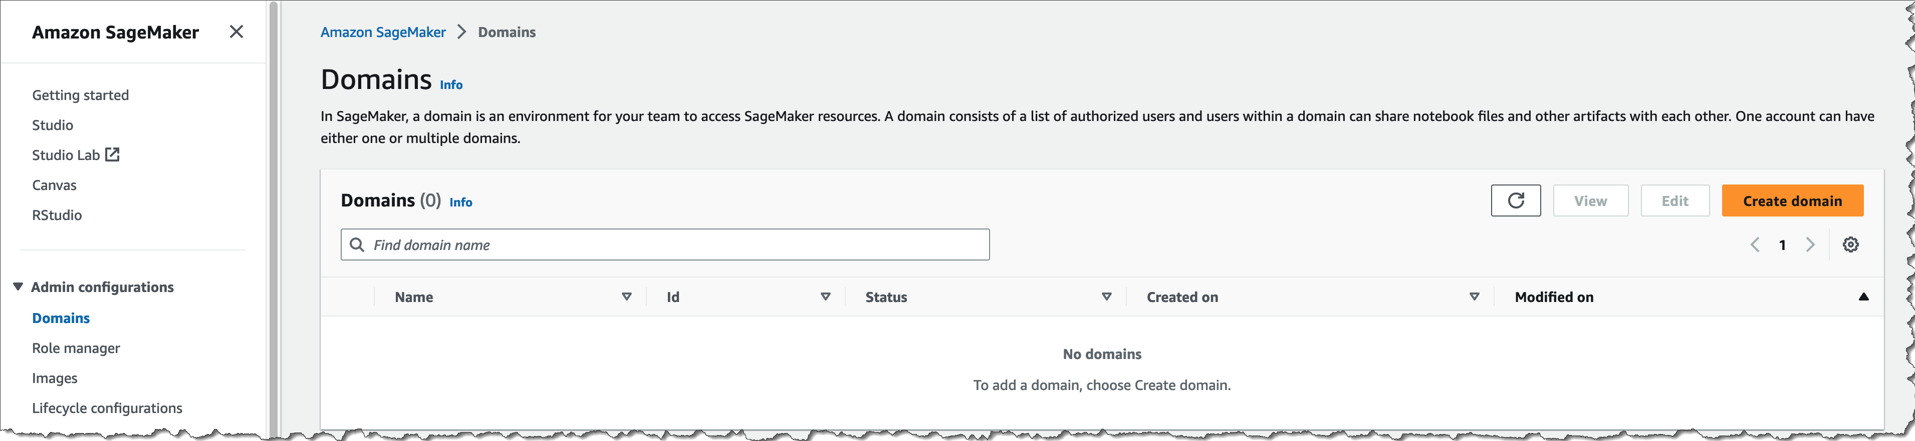Sort table by Status column arrow
Image resolution: width=1915 pixels, height=441 pixels.
click(1106, 297)
